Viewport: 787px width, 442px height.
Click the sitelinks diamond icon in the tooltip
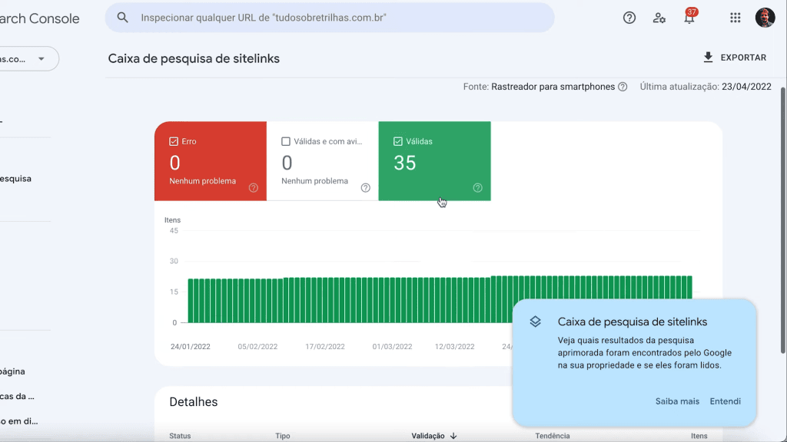tap(536, 322)
